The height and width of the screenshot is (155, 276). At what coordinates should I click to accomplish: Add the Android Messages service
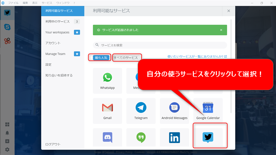(175, 111)
